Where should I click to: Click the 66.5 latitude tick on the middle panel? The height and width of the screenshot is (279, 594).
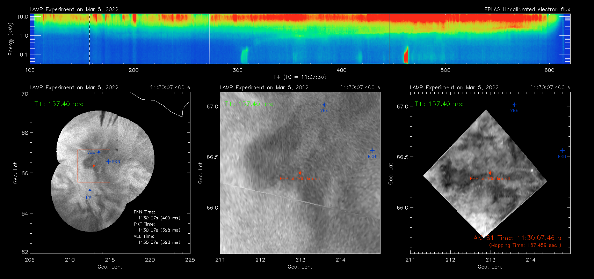click(x=212, y=157)
